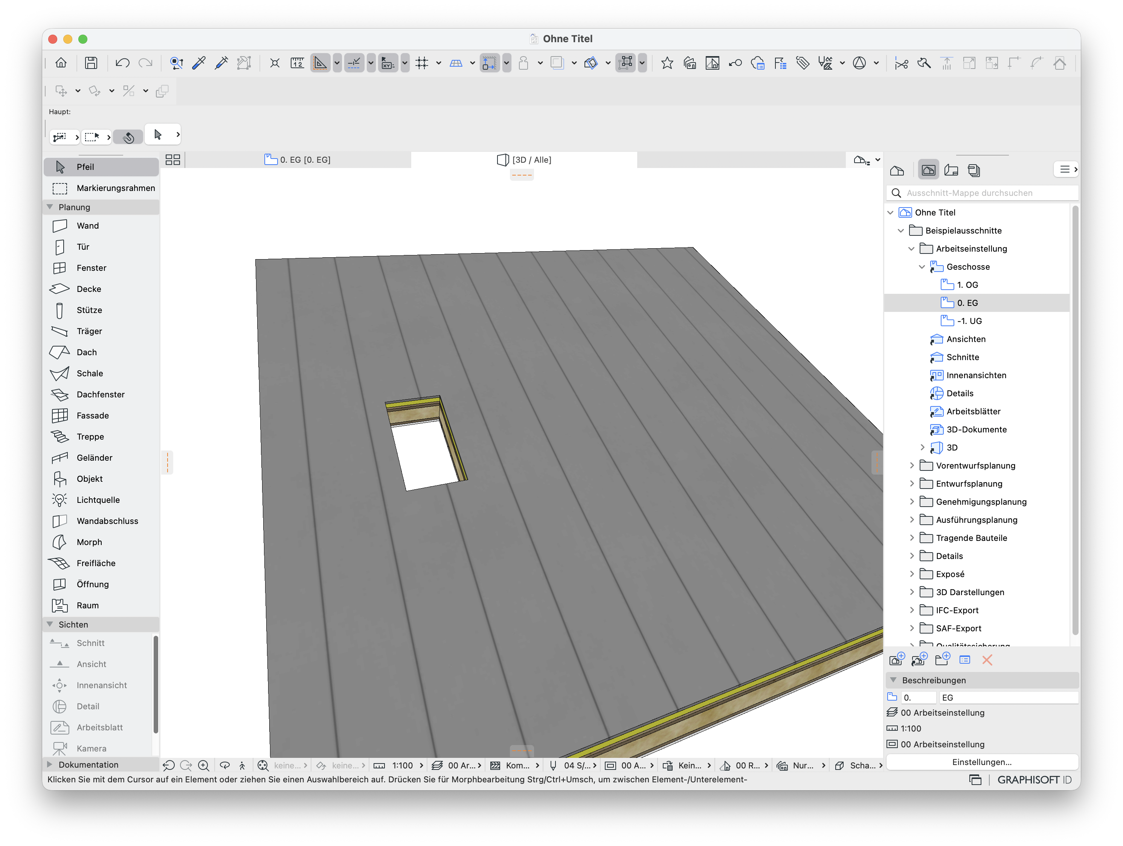Collapse the Sichten tool group

(x=50, y=624)
